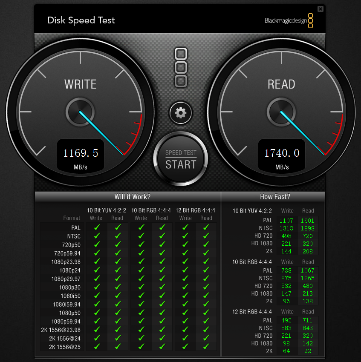Image resolution: width=361 pixels, height=362 pixels.
Task: Click 10 Bit RGB 2K read value 138
Action: tap(308, 301)
